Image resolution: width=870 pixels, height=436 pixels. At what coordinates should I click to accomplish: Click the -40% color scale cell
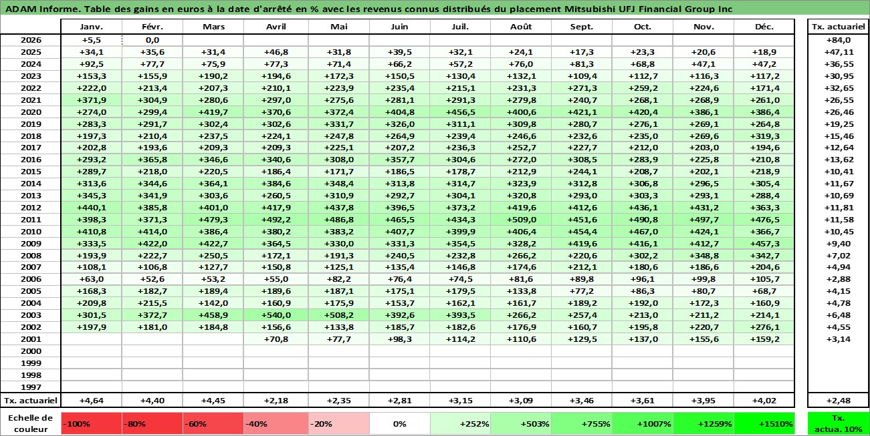[276, 423]
